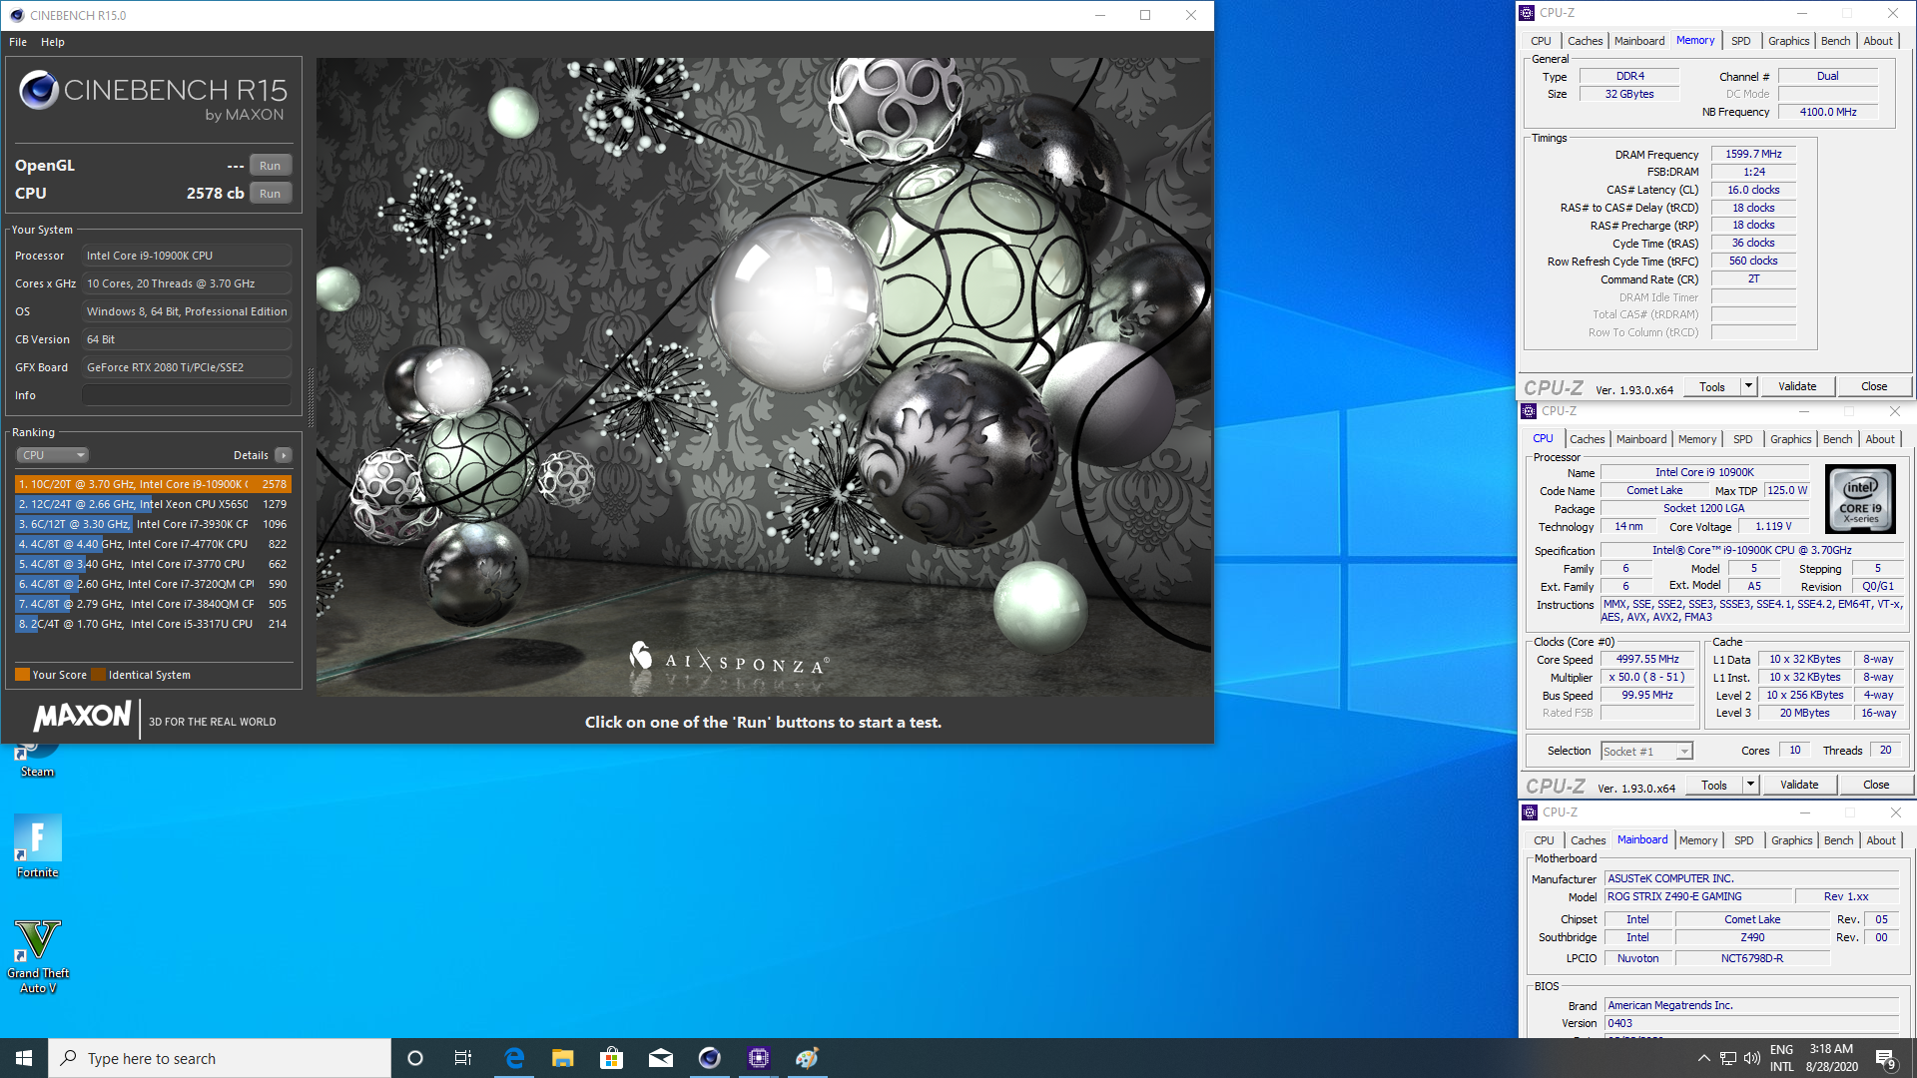Switch to Mainboard tab in top CPU-Z window
The height and width of the screenshot is (1078, 1917).
coord(1639,41)
